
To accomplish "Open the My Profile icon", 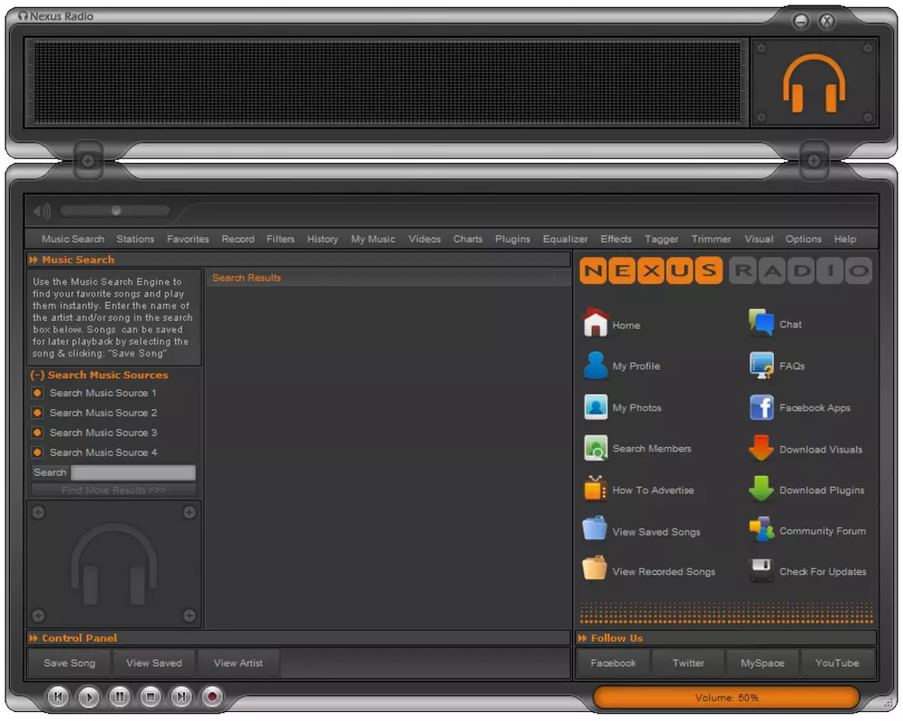I will (595, 365).
